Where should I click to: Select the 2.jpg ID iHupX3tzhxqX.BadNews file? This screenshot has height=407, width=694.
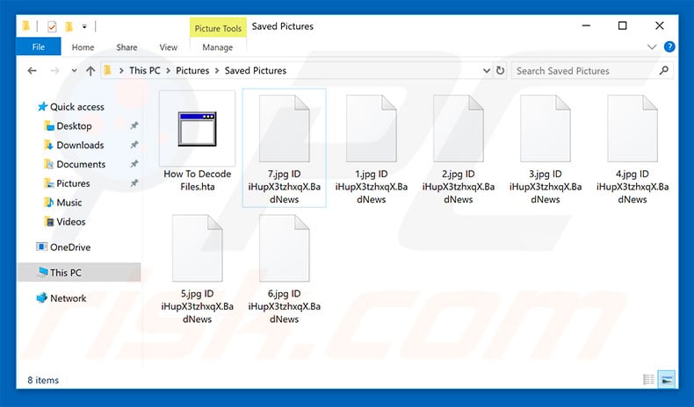pos(459,148)
